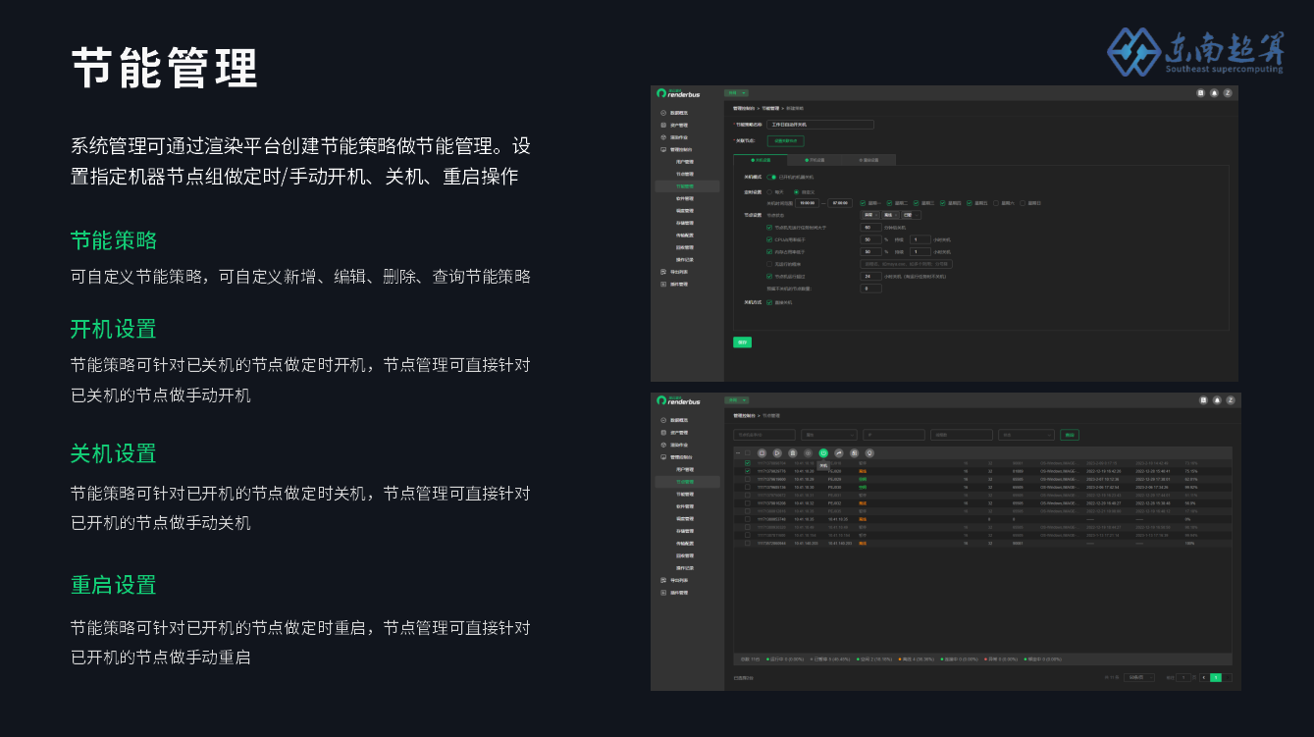The height and width of the screenshot is (737, 1314).
Task: Toggle the 关机模式 green switch
Action: pos(771,177)
